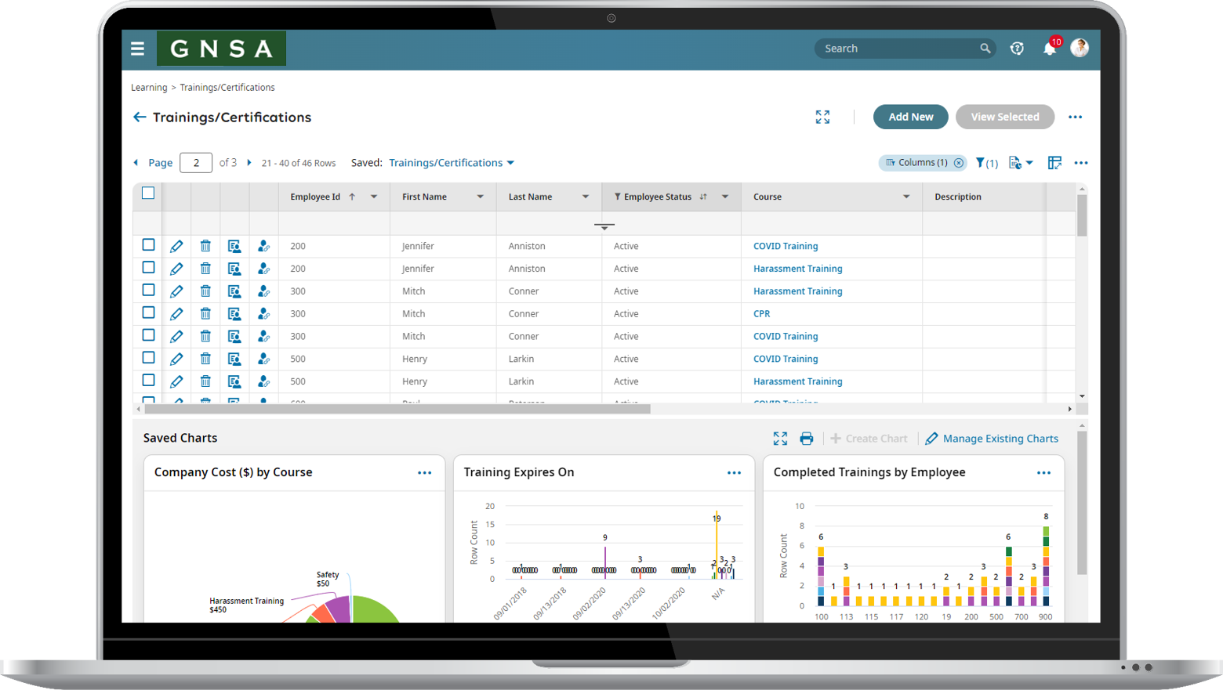The width and height of the screenshot is (1223, 690).
Task: Open the search magnifier in the top bar
Action: click(985, 48)
